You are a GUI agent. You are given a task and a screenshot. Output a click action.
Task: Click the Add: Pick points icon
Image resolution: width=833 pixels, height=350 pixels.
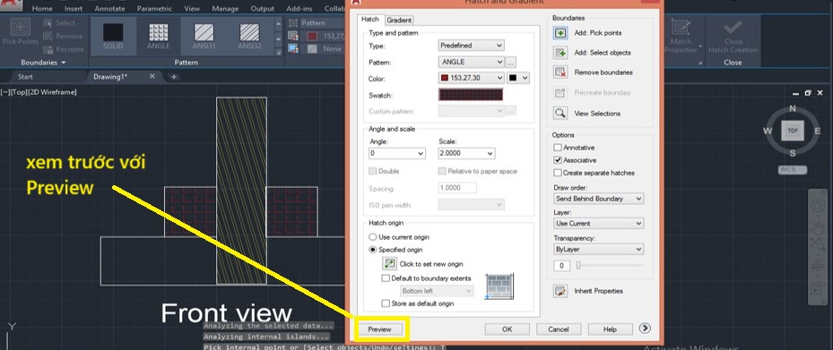[560, 33]
